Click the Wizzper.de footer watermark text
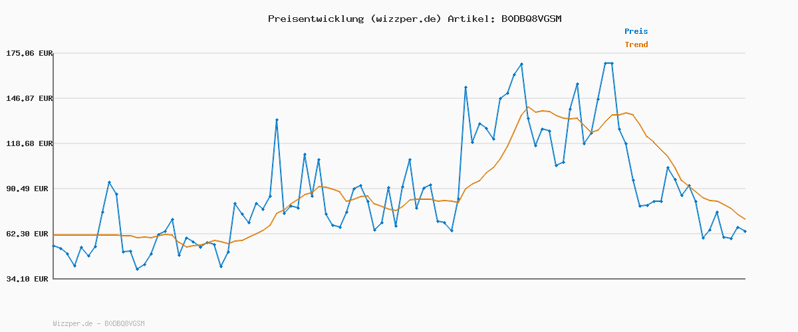 [72, 323]
